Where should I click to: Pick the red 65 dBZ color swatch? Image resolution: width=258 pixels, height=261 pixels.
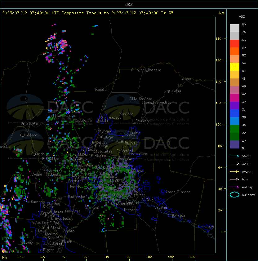tap(234, 43)
